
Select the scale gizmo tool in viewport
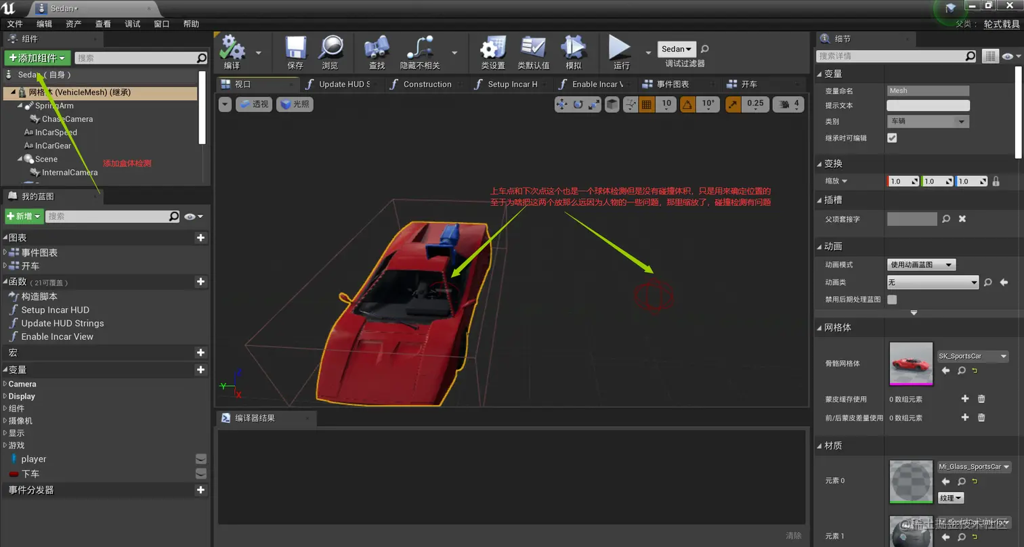click(594, 104)
